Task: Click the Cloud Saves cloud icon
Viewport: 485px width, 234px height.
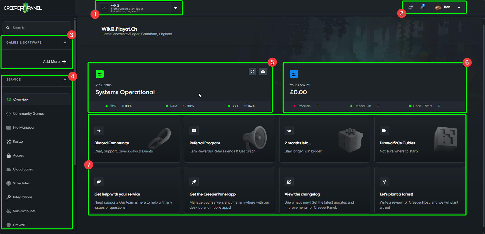Action: [9, 169]
